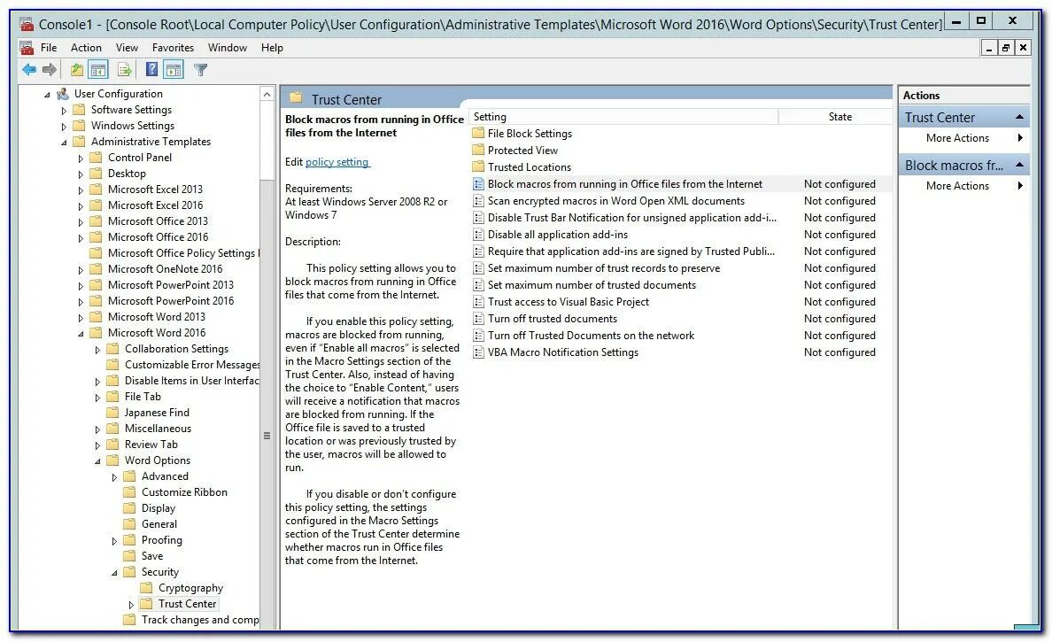Click the User Configuration node icon
The image size is (1052, 642).
coord(63,94)
